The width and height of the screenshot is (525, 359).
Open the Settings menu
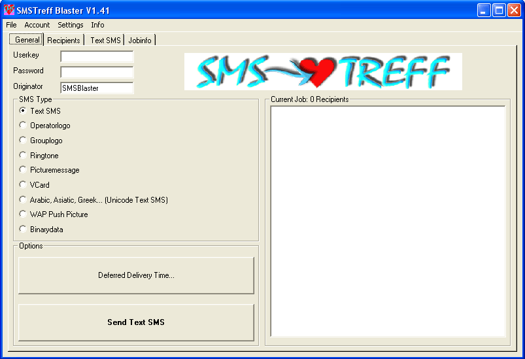(x=71, y=25)
